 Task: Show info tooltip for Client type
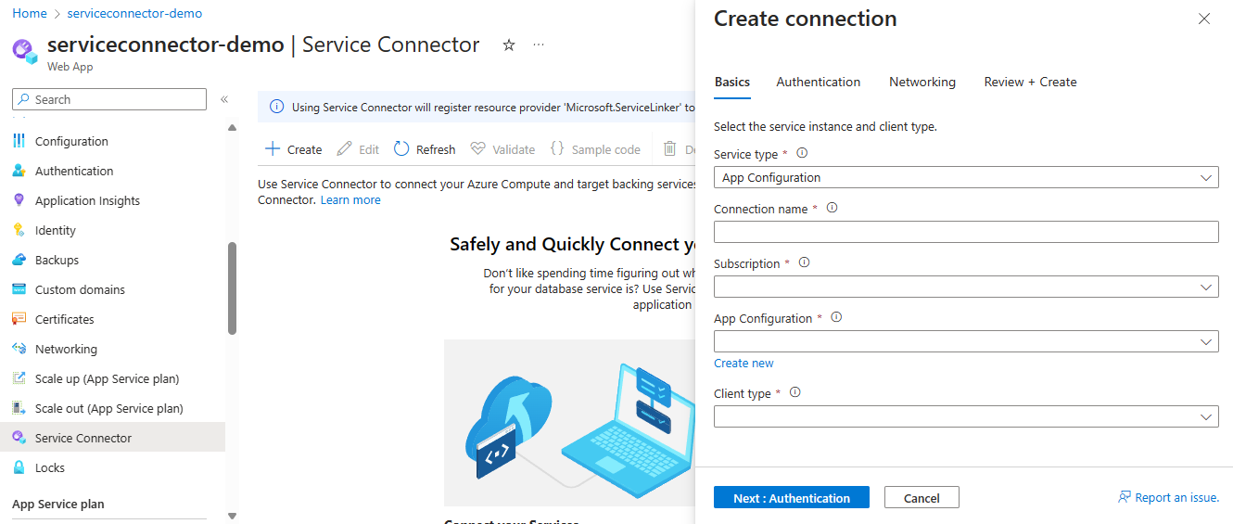pyautogui.click(x=794, y=393)
